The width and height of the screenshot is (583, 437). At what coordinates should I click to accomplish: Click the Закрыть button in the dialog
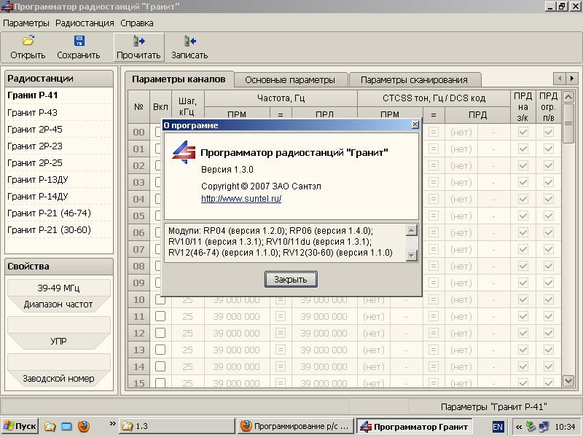tap(291, 280)
